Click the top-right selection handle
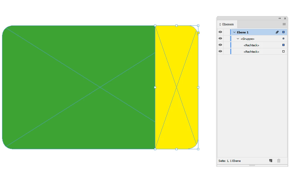Image resolution: width=300 pixels, height=175 pixels. (198, 25)
